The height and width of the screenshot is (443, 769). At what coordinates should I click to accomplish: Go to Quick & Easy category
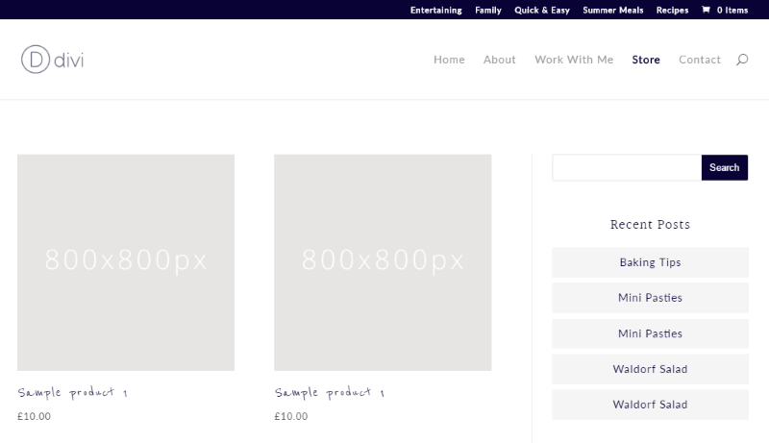click(x=542, y=10)
